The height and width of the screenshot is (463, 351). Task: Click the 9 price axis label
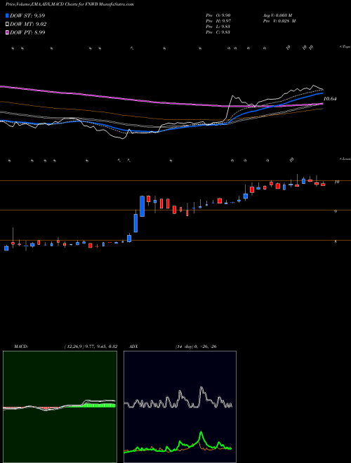[336, 211]
